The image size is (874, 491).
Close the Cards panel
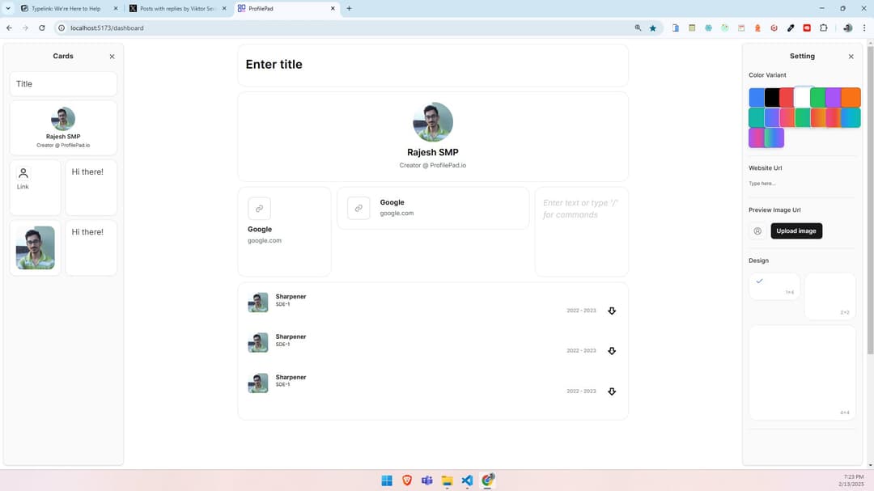[x=112, y=57]
